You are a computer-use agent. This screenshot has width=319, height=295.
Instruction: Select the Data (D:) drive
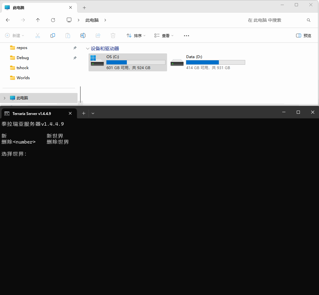(208, 62)
